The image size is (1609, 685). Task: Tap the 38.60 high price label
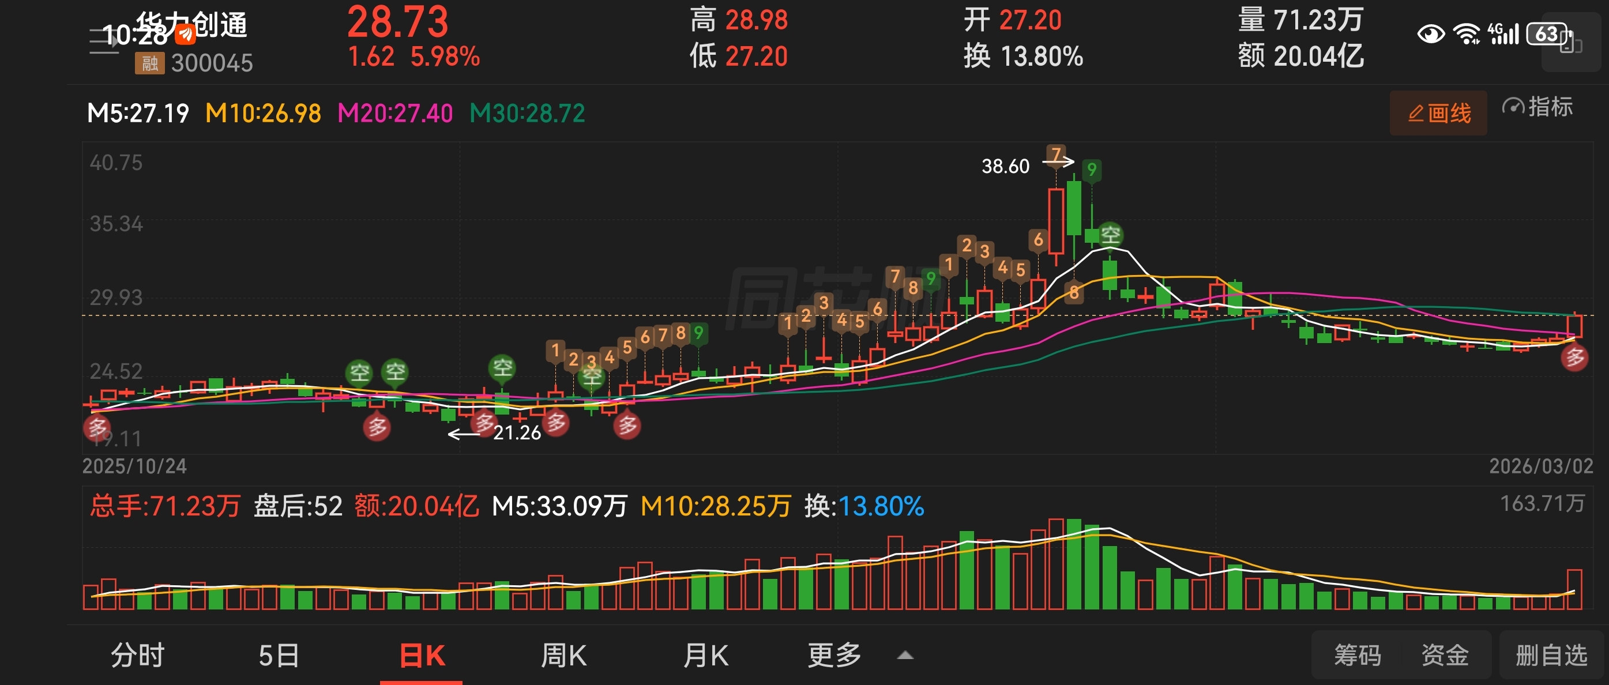[1005, 166]
